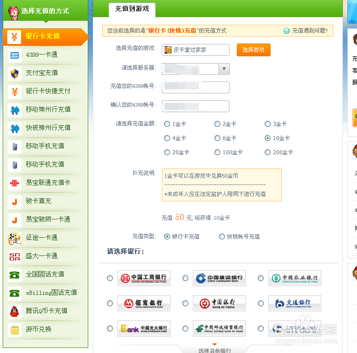Choose 快钱帐号充值 as recharge type
The width and height of the screenshot is (357, 353).
222,236
